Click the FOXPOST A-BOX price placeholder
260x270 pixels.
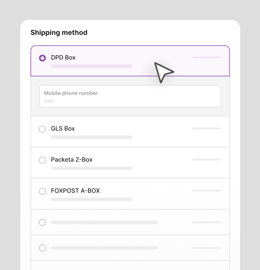[207, 191]
